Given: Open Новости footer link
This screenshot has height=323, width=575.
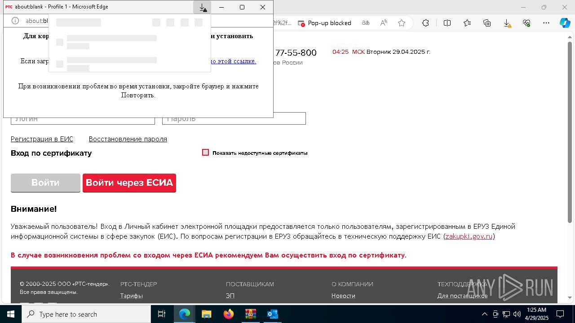Looking at the screenshot, I should (343, 296).
